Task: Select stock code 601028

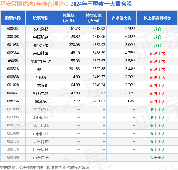Action: pos(13,85)
